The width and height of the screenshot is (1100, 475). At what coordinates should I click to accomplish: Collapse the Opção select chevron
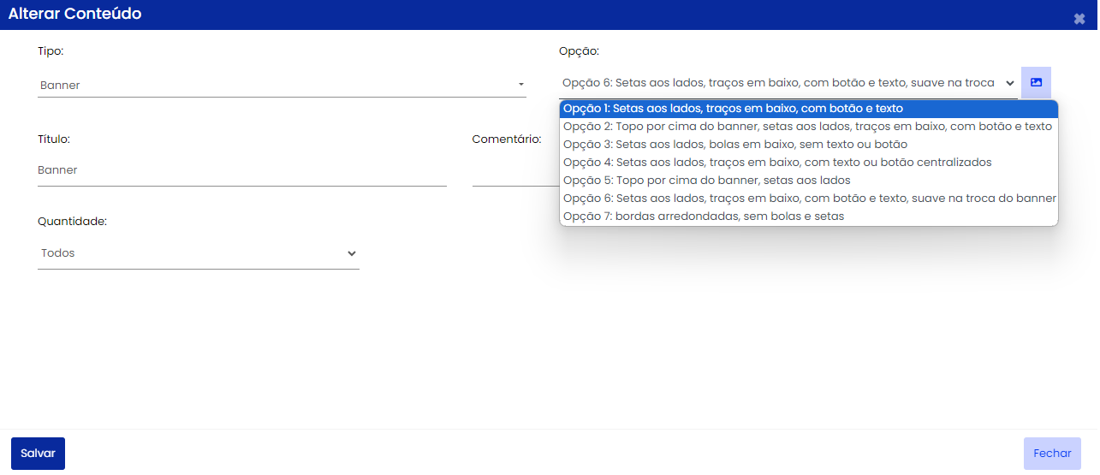pos(1010,83)
